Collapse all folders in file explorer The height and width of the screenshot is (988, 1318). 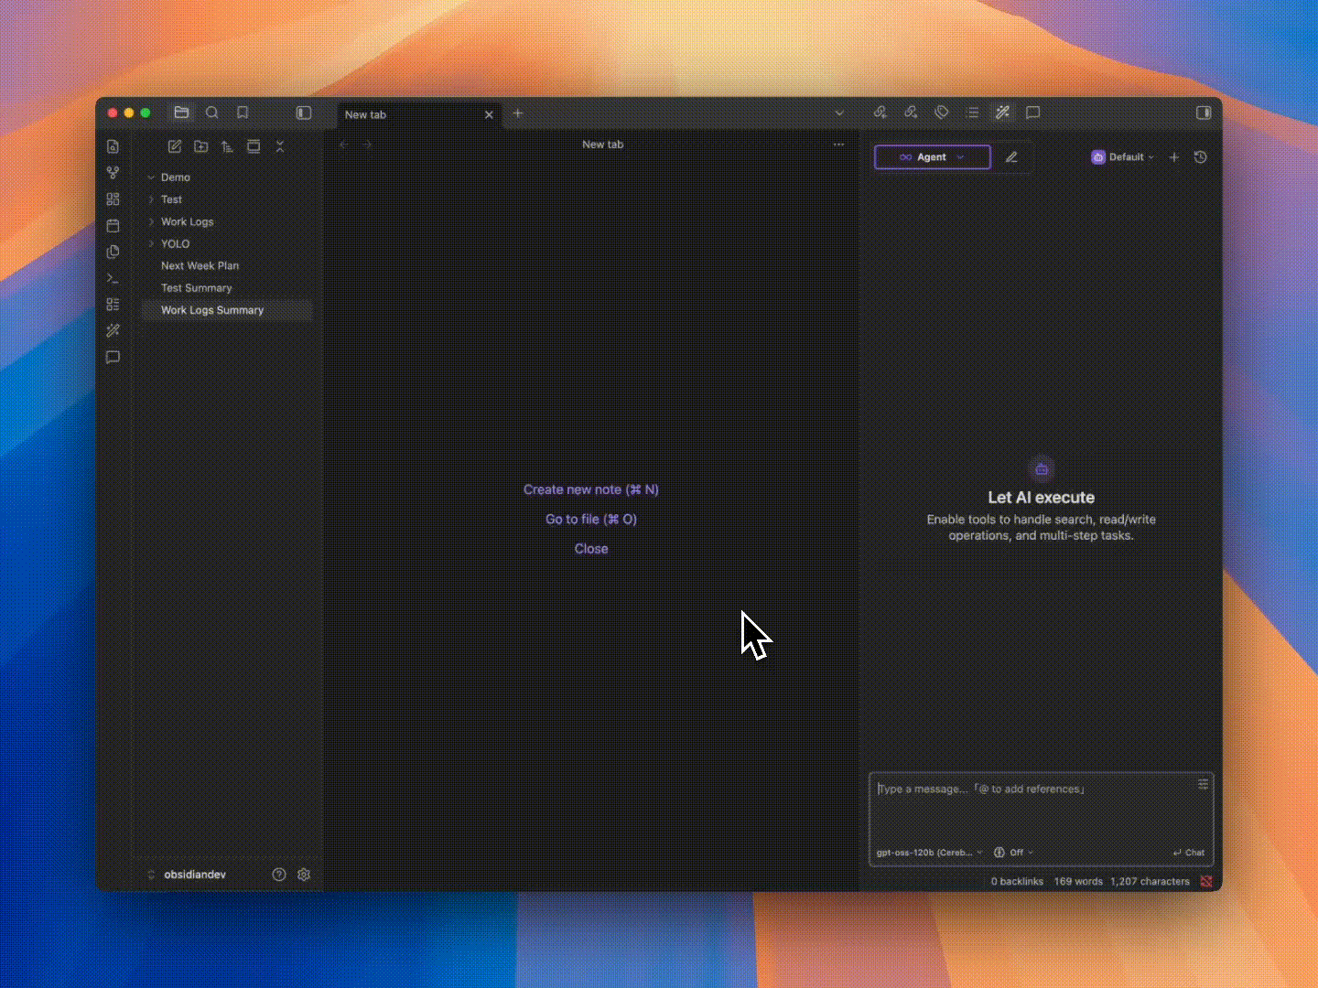[280, 146]
